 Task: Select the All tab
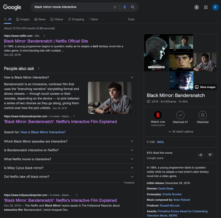tap(8, 19)
